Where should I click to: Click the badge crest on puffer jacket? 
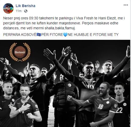pyautogui.click(x=70, y=85)
